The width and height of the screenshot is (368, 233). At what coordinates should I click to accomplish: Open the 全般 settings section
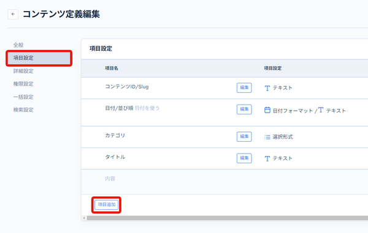(18, 45)
